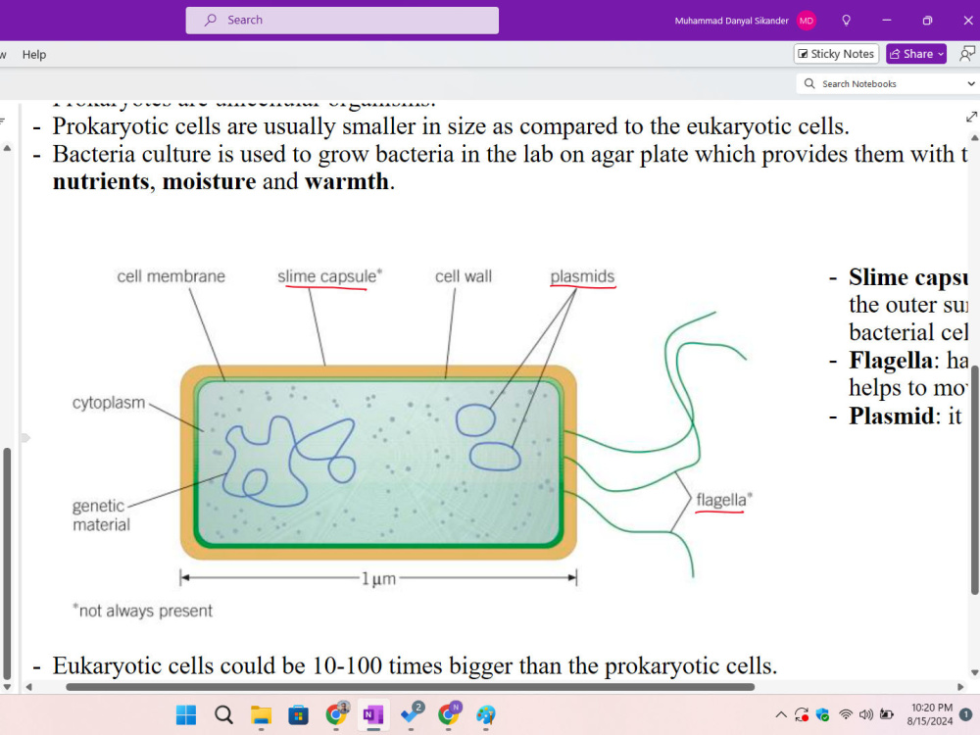
Task: Click the bold word 'nutrients'
Action: (x=101, y=182)
